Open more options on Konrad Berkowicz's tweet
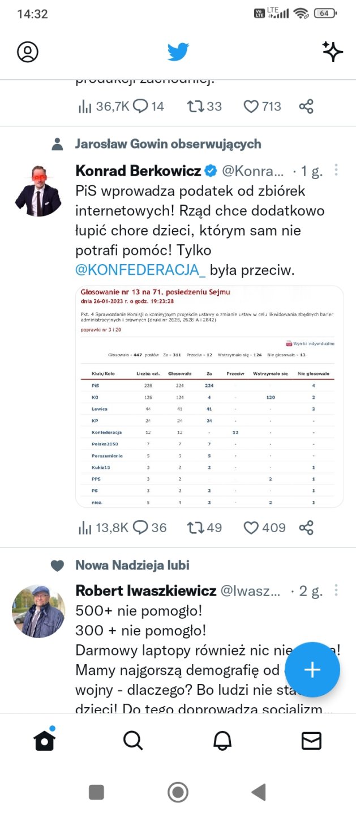Viewport: 356px width, 816px height. (x=336, y=170)
